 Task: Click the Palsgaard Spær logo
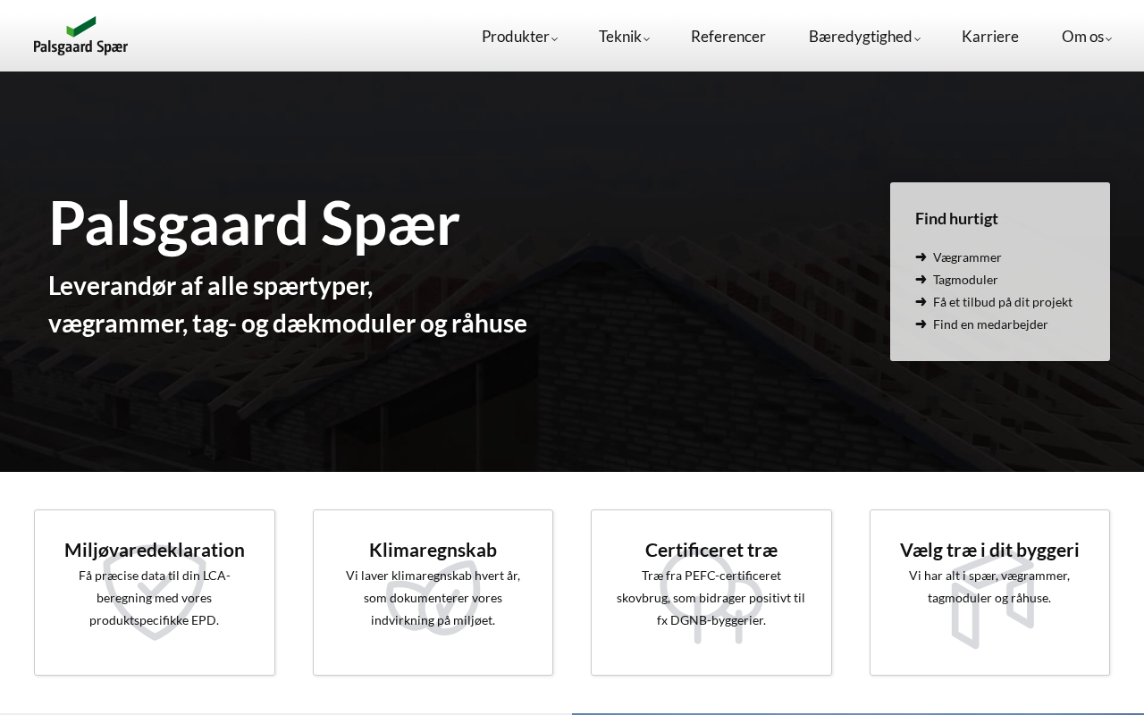pos(80,36)
